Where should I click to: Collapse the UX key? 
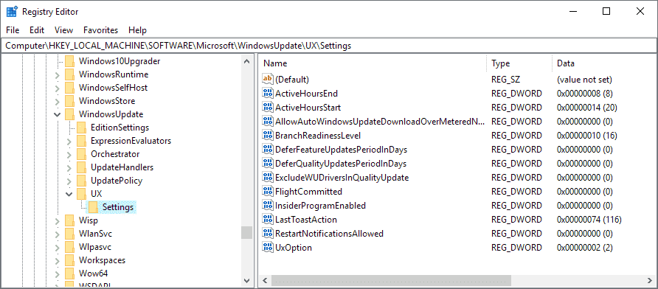click(69, 194)
